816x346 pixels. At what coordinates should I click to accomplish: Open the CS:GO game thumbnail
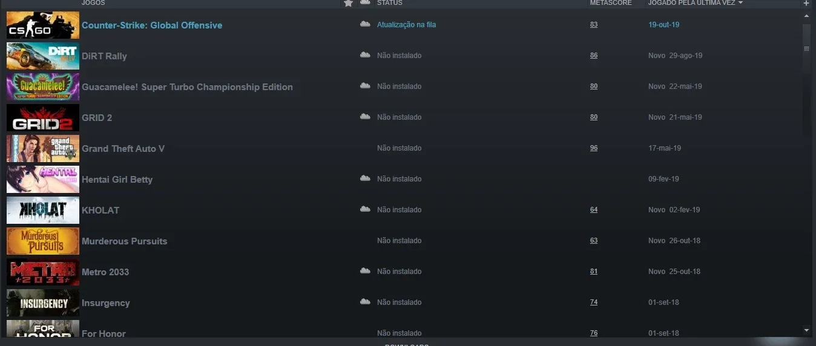click(x=43, y=25)
